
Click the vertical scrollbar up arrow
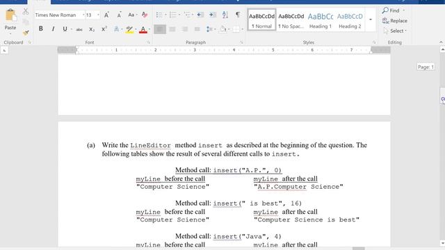pos(442,49)
